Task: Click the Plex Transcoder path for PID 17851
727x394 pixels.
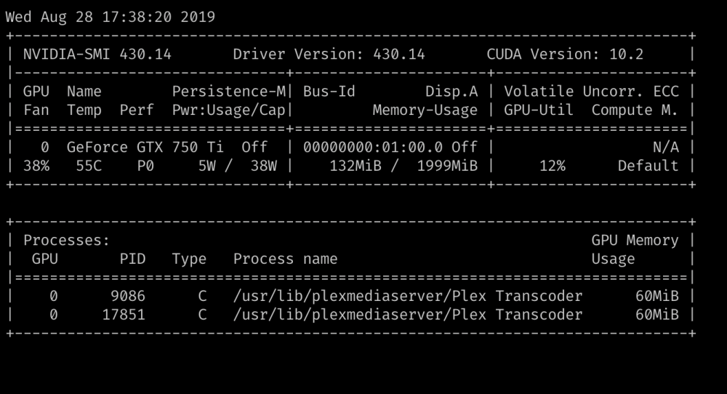Action: (408, 315)
